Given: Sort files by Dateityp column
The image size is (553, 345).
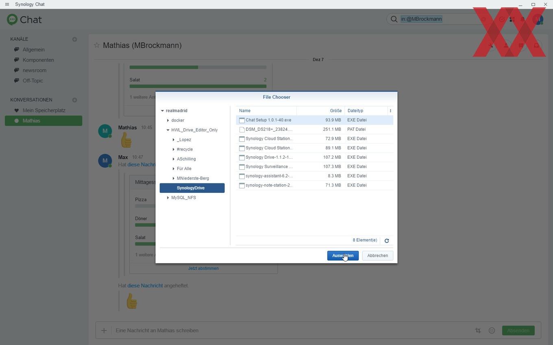Looking at the screenshot, I should 366,111.
